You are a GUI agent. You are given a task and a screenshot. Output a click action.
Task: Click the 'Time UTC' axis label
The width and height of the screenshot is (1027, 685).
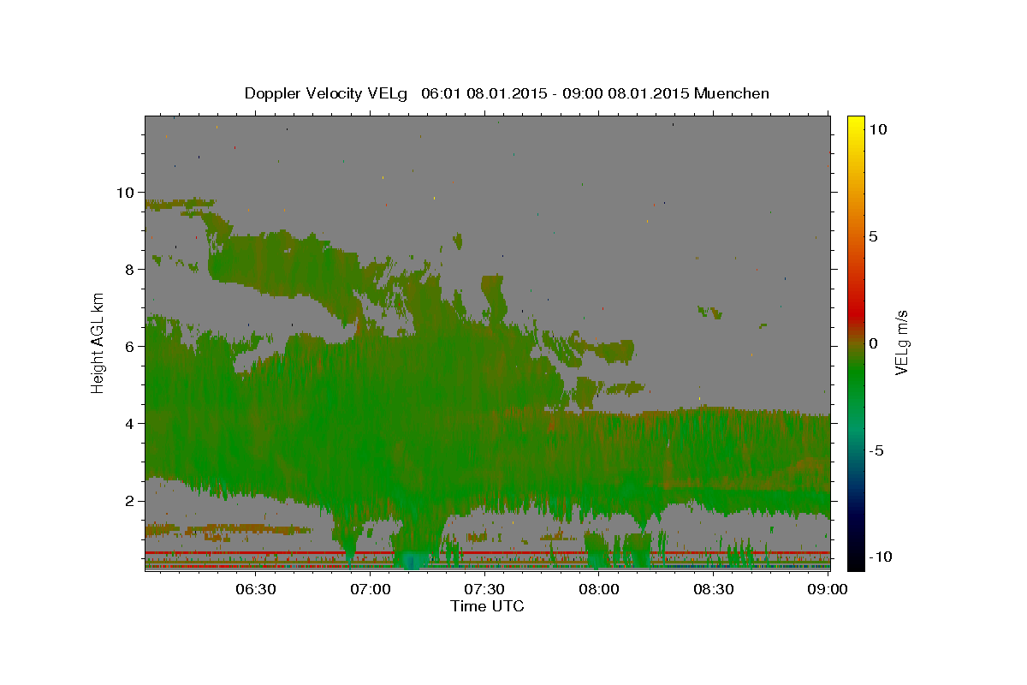tap(487, 606)
